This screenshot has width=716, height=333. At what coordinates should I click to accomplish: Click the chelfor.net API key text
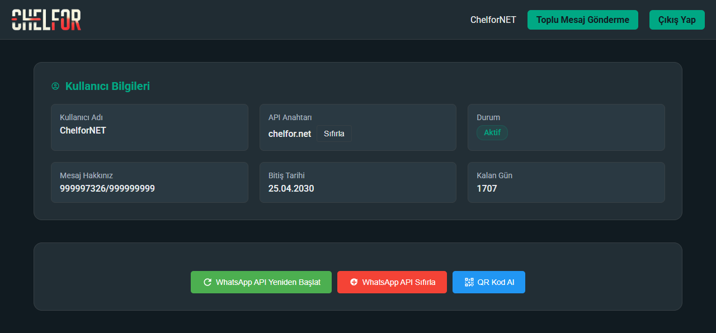coord(290,134)
